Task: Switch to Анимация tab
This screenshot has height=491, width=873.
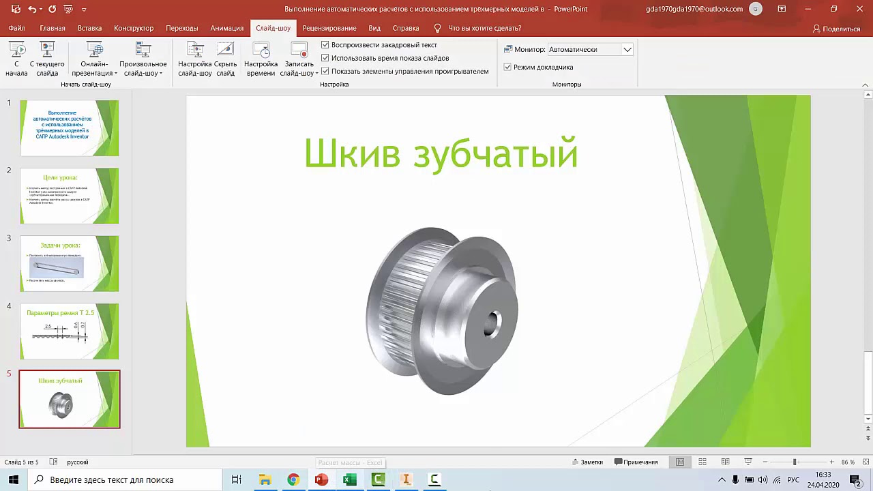Action: pyautogui.click(x=227, y=28)
